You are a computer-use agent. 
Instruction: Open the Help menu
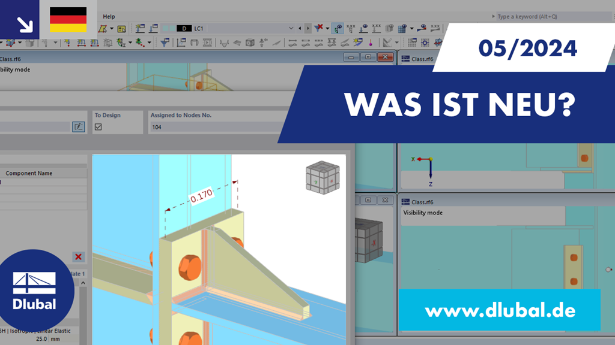109,16
